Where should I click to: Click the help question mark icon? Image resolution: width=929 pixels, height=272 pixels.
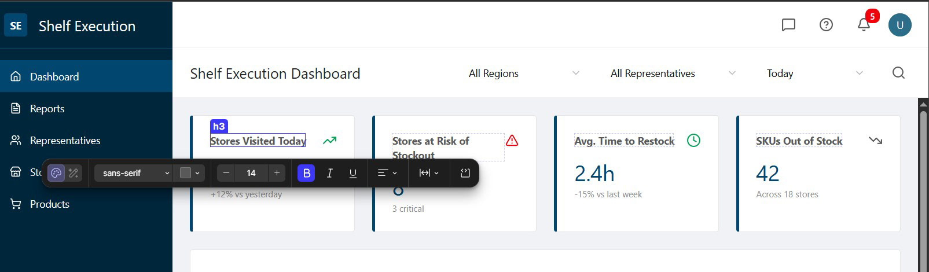click(826, 25)
